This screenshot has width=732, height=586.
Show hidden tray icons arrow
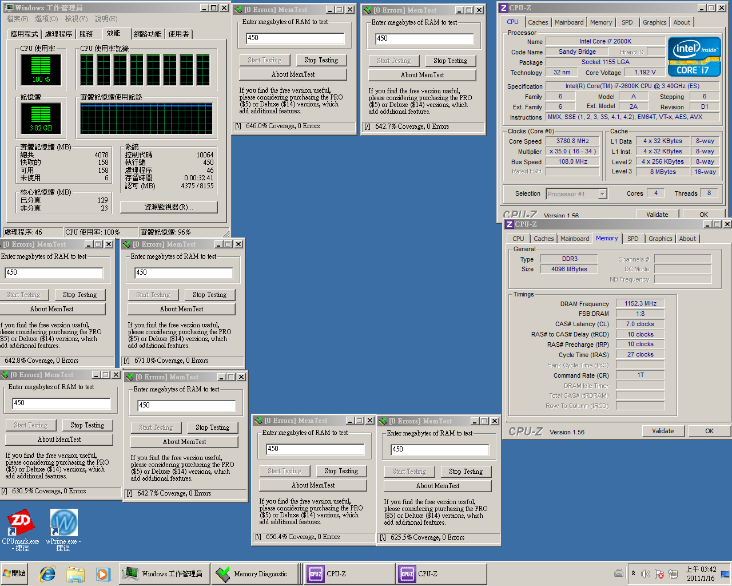click(x=633, y=573)
